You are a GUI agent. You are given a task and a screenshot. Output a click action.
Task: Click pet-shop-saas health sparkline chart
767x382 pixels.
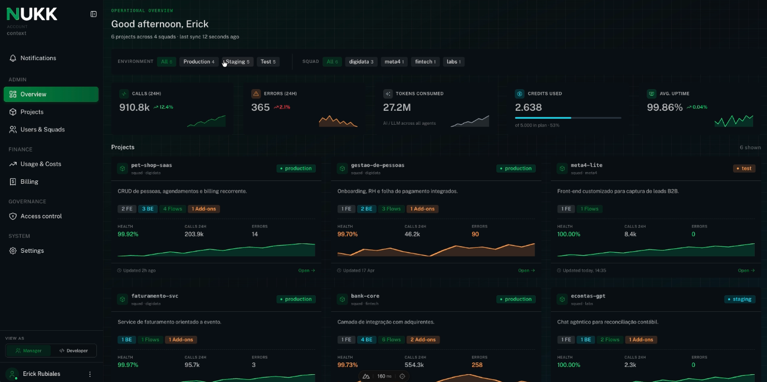coord(216,249)
